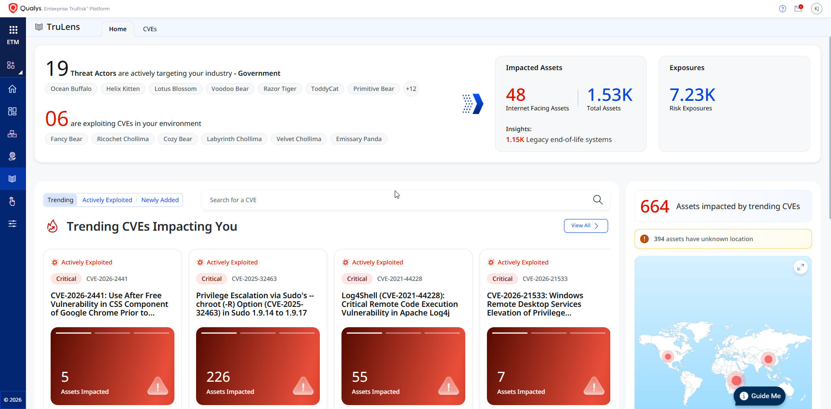831x409 pixels.
Task: Open the ETM app picker grid
Action: pos(13,30)
